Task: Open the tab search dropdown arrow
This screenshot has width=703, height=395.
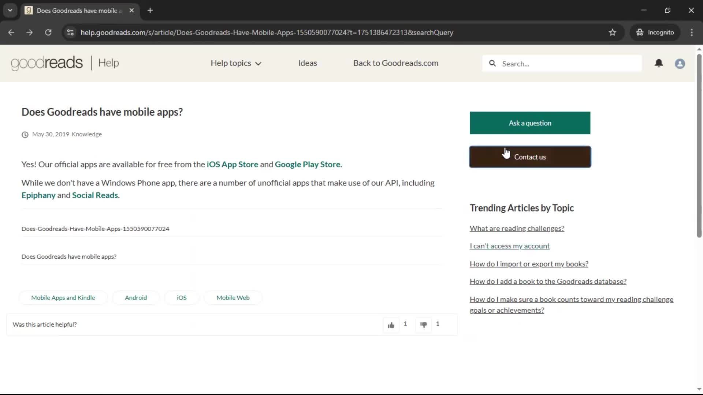Action: point(10,10)
